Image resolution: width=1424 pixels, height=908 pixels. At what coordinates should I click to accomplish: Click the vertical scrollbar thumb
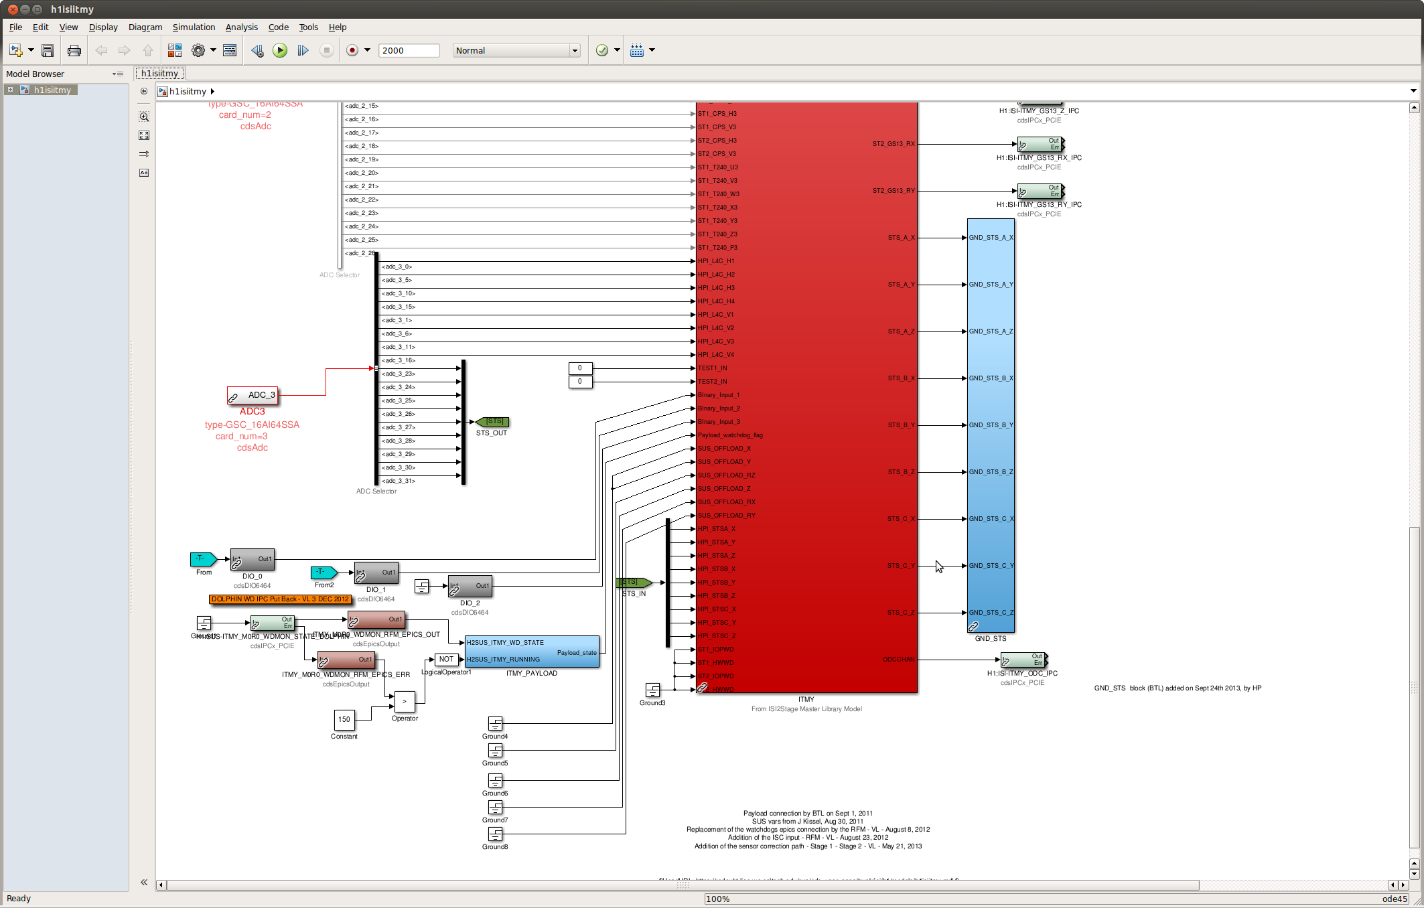(1414, 686)
